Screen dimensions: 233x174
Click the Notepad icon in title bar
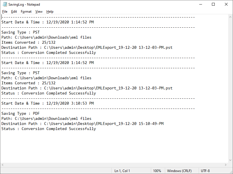point(5,4)
